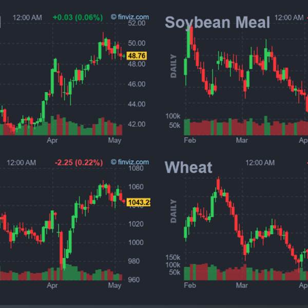Select the Mar marker on Soybean Meal timeline
The image size is (308, 308).
[242, 140]
